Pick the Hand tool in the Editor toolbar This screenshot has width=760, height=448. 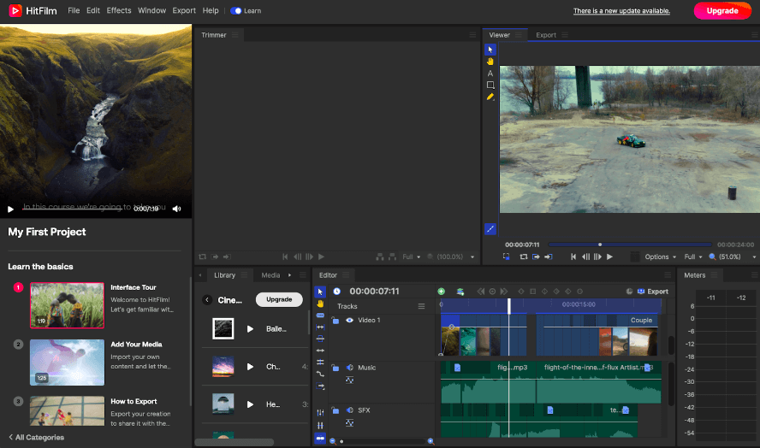(x=320, y=304)
